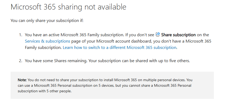Click 'on the' text after Share subscription
The height and width of the screenshot is (101, 229).
[203, 35]
